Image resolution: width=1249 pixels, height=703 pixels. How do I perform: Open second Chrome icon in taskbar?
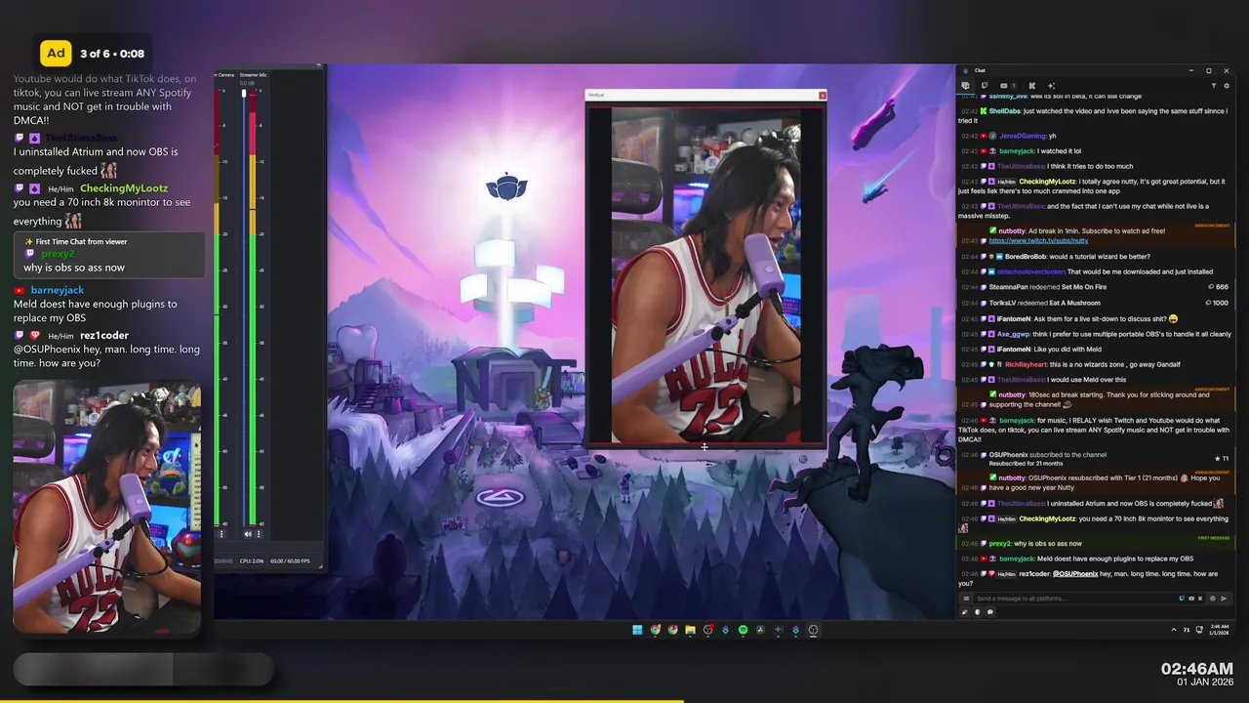[672, 630]
